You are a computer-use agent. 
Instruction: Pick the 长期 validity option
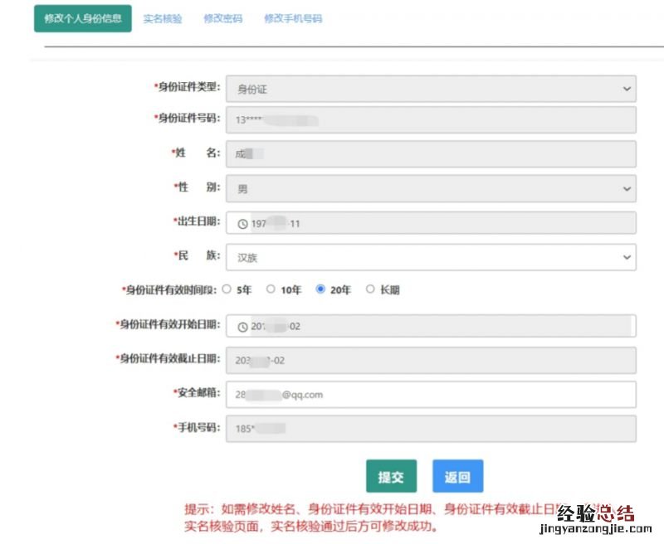coord(370,290)
